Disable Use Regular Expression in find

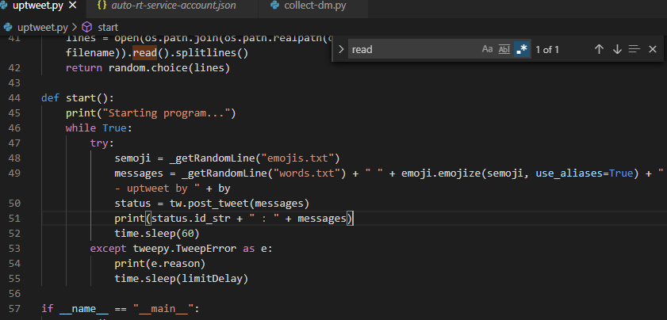[522, 49]
